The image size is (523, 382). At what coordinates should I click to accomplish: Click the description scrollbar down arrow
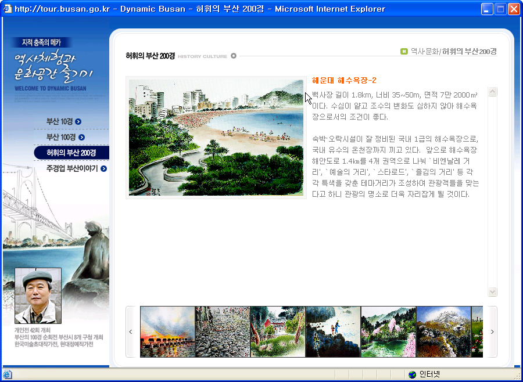click(492, 291)
